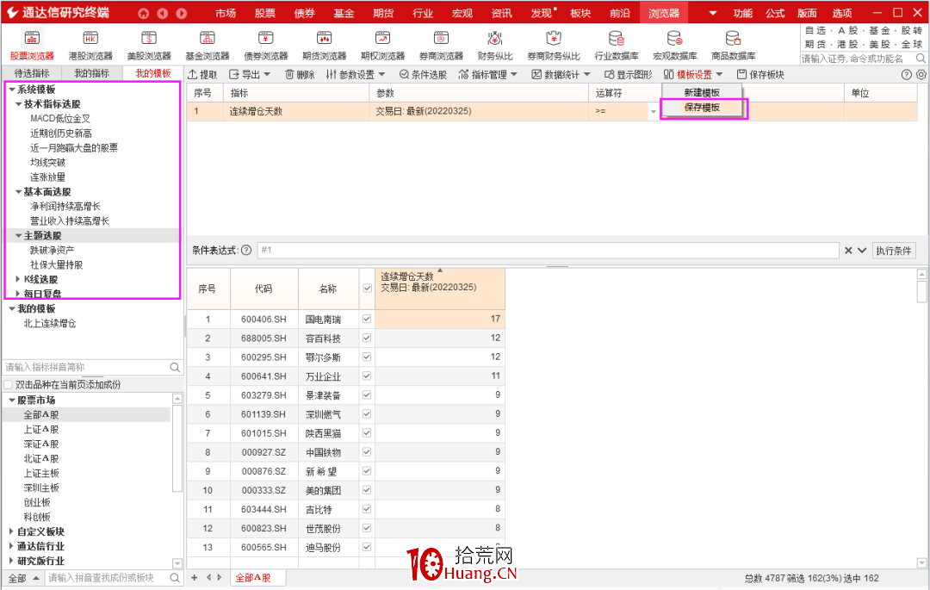Open the 资讯 menu in title bar

click(x=502, y=13)
